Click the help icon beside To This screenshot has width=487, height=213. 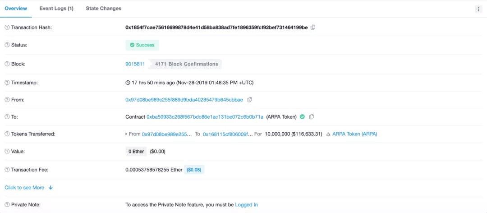pyautogui.click(x=7, y=117)
